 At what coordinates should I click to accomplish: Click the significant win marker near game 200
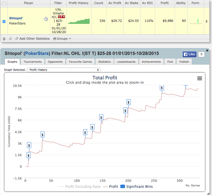[128, 102]
